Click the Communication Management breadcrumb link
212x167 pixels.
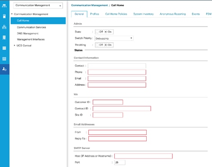pos(90,5)
